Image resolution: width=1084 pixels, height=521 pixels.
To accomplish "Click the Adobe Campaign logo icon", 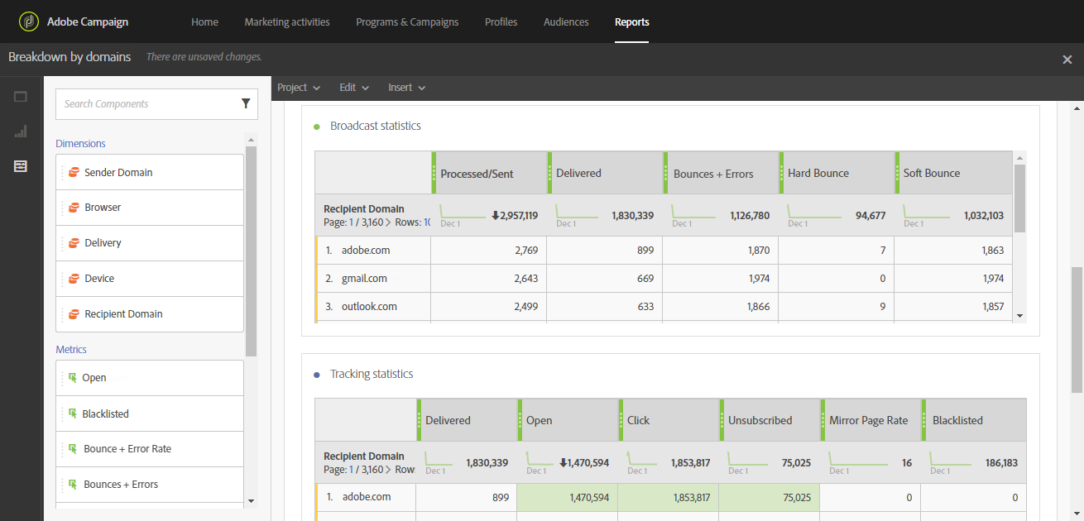I will point(29,22).
